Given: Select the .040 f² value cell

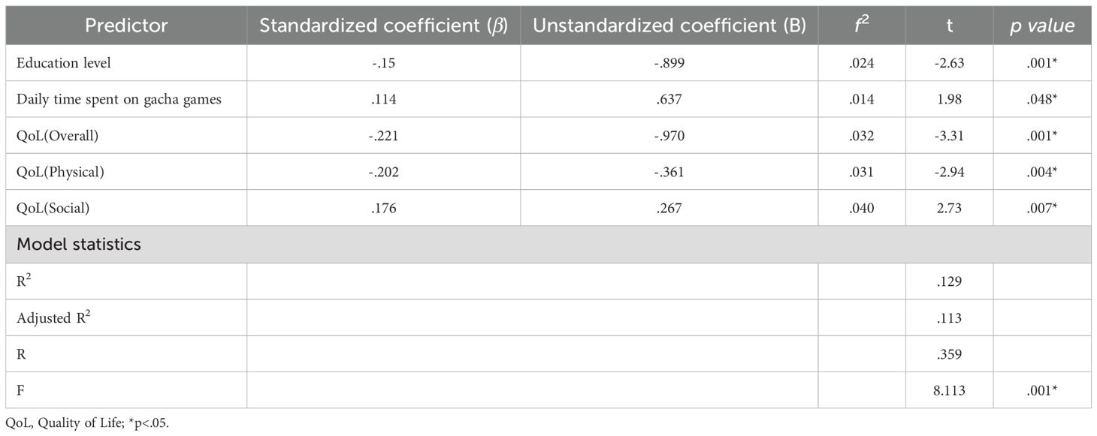Looking at the screenshot, I should click(861, 209).
